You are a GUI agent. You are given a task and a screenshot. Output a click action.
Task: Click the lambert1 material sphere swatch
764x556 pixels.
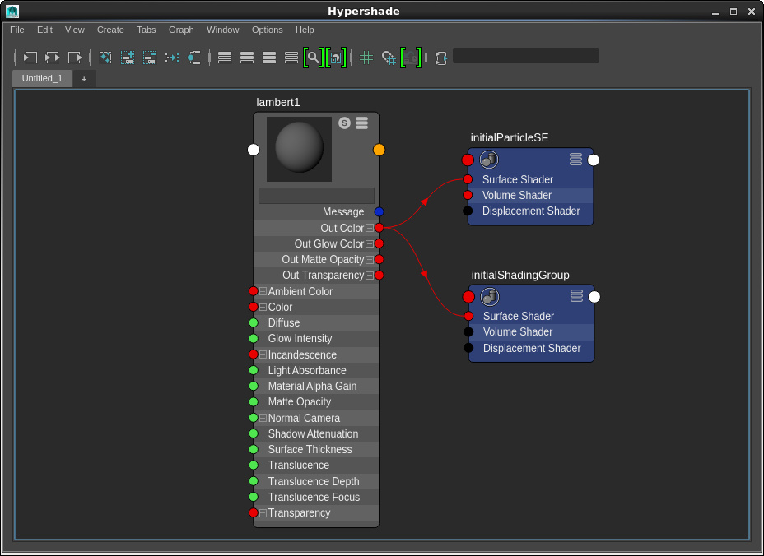(299, 148)
